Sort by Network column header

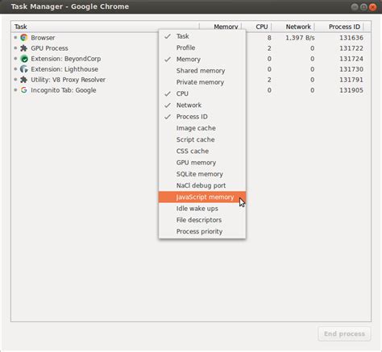click(298, 27)
